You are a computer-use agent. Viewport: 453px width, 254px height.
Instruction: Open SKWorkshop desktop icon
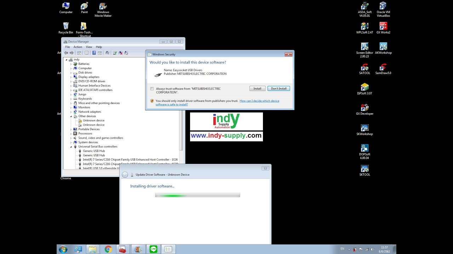[365, 130]
